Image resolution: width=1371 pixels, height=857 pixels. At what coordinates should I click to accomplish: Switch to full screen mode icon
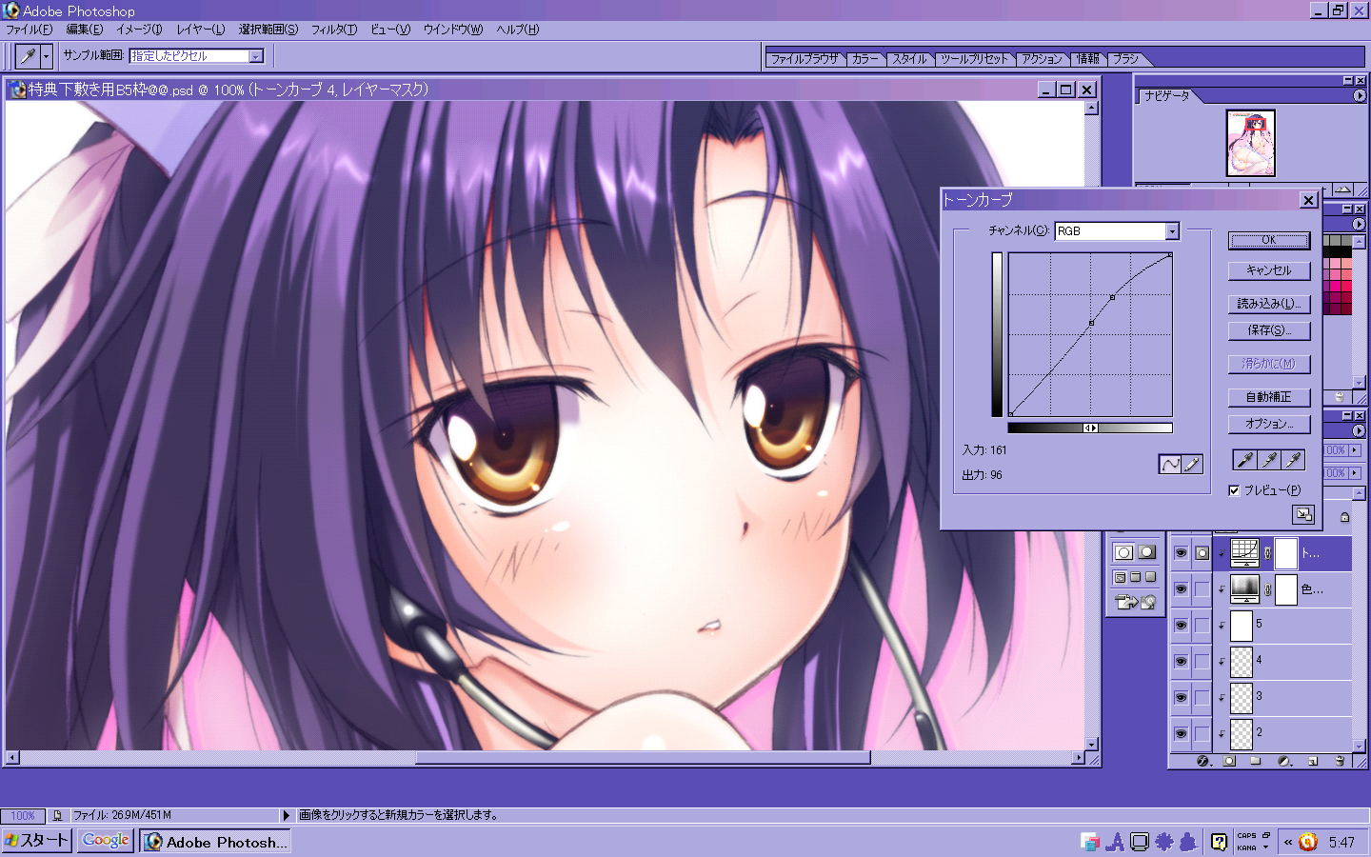tap(1150, 577)
